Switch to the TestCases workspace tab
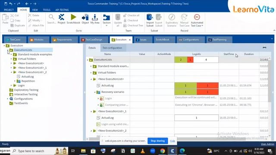Image resolution: width=276 pixels, height=155 pixels. click(x=15, y=40)
